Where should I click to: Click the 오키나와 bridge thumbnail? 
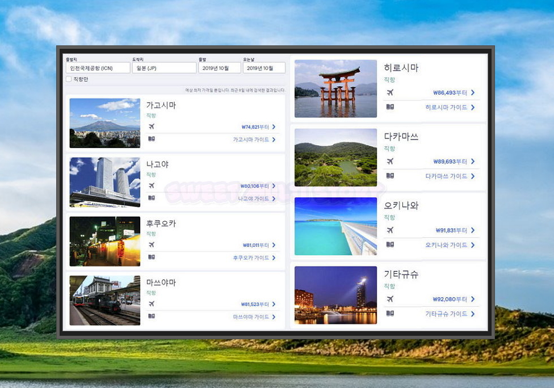click(x=335, y=226)
